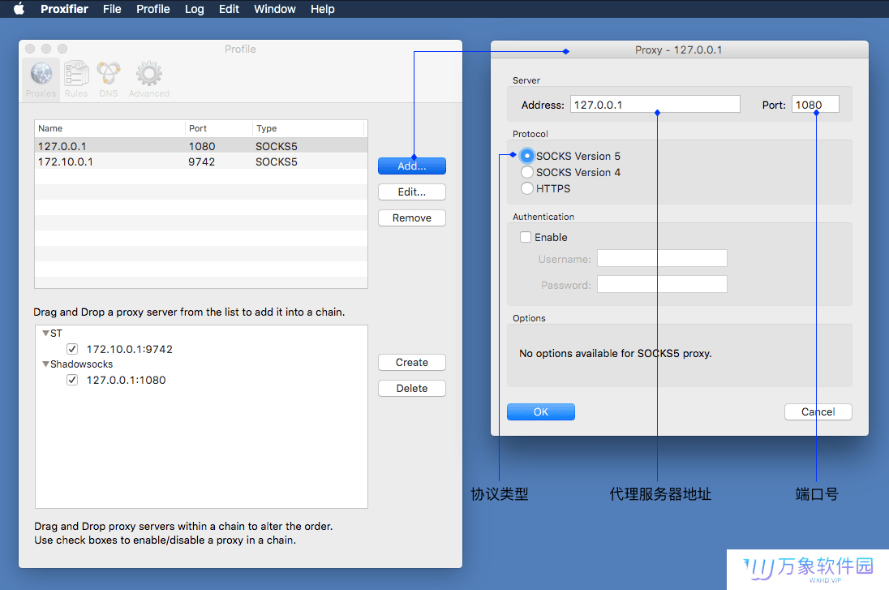This screenshot has height=590, width=889.
Task: Select 172.10.0.1:9742 chain entry
Action: pyautogui.click(x=129, y=350)
